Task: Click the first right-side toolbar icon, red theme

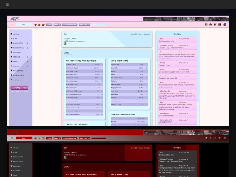Action: (x=206, y=138)
